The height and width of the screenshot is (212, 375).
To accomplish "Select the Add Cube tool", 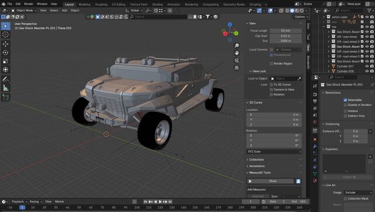I will click(x=5, y=97).
